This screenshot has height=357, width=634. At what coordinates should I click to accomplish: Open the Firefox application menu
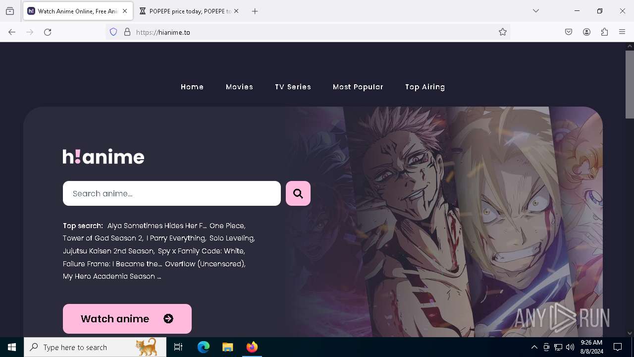[x=622, y=32]
